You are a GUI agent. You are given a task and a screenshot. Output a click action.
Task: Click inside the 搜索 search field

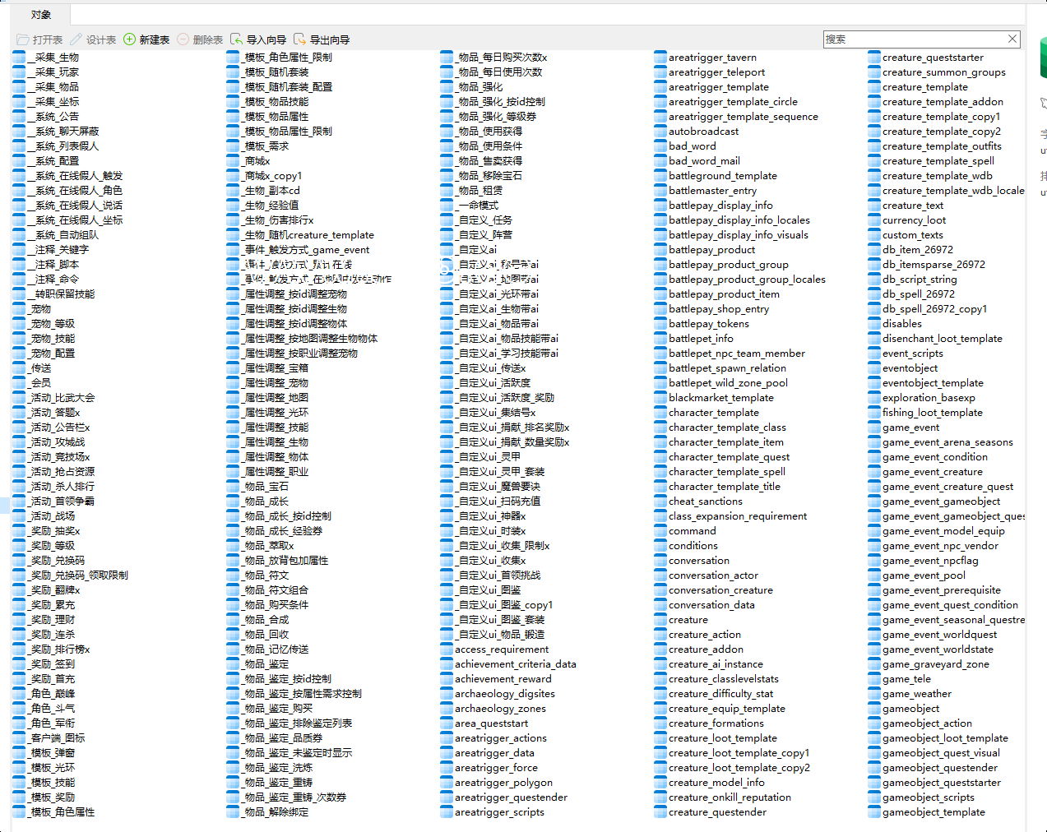click(913, 39)
